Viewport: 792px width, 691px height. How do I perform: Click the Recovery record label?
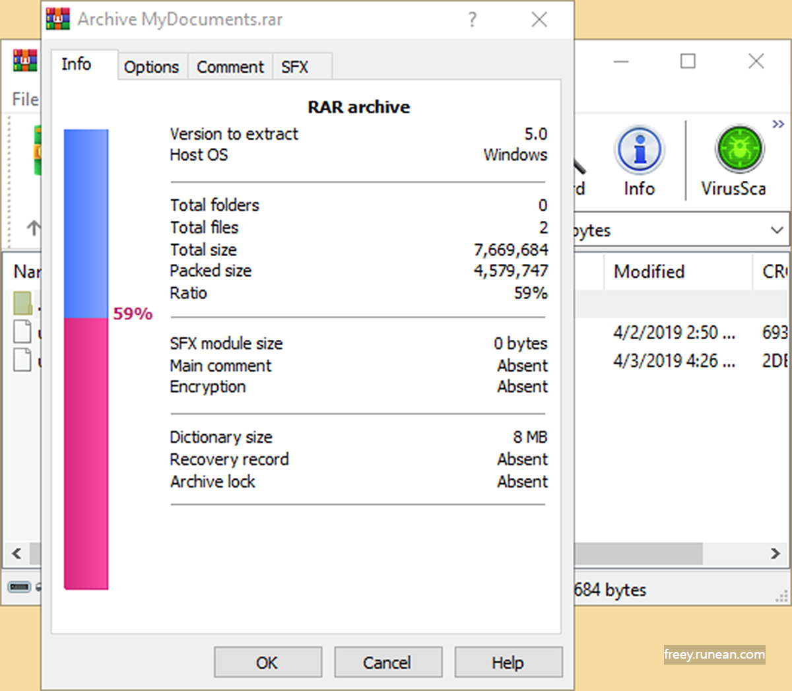coord(229,459)
